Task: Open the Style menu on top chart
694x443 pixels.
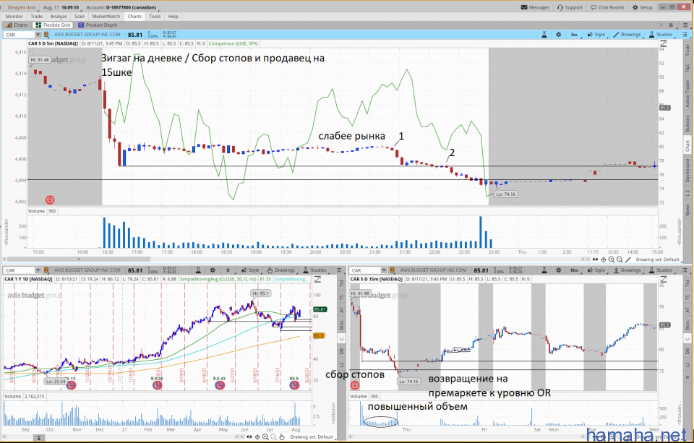Action: pyautogui.click(x=596, y=35)
